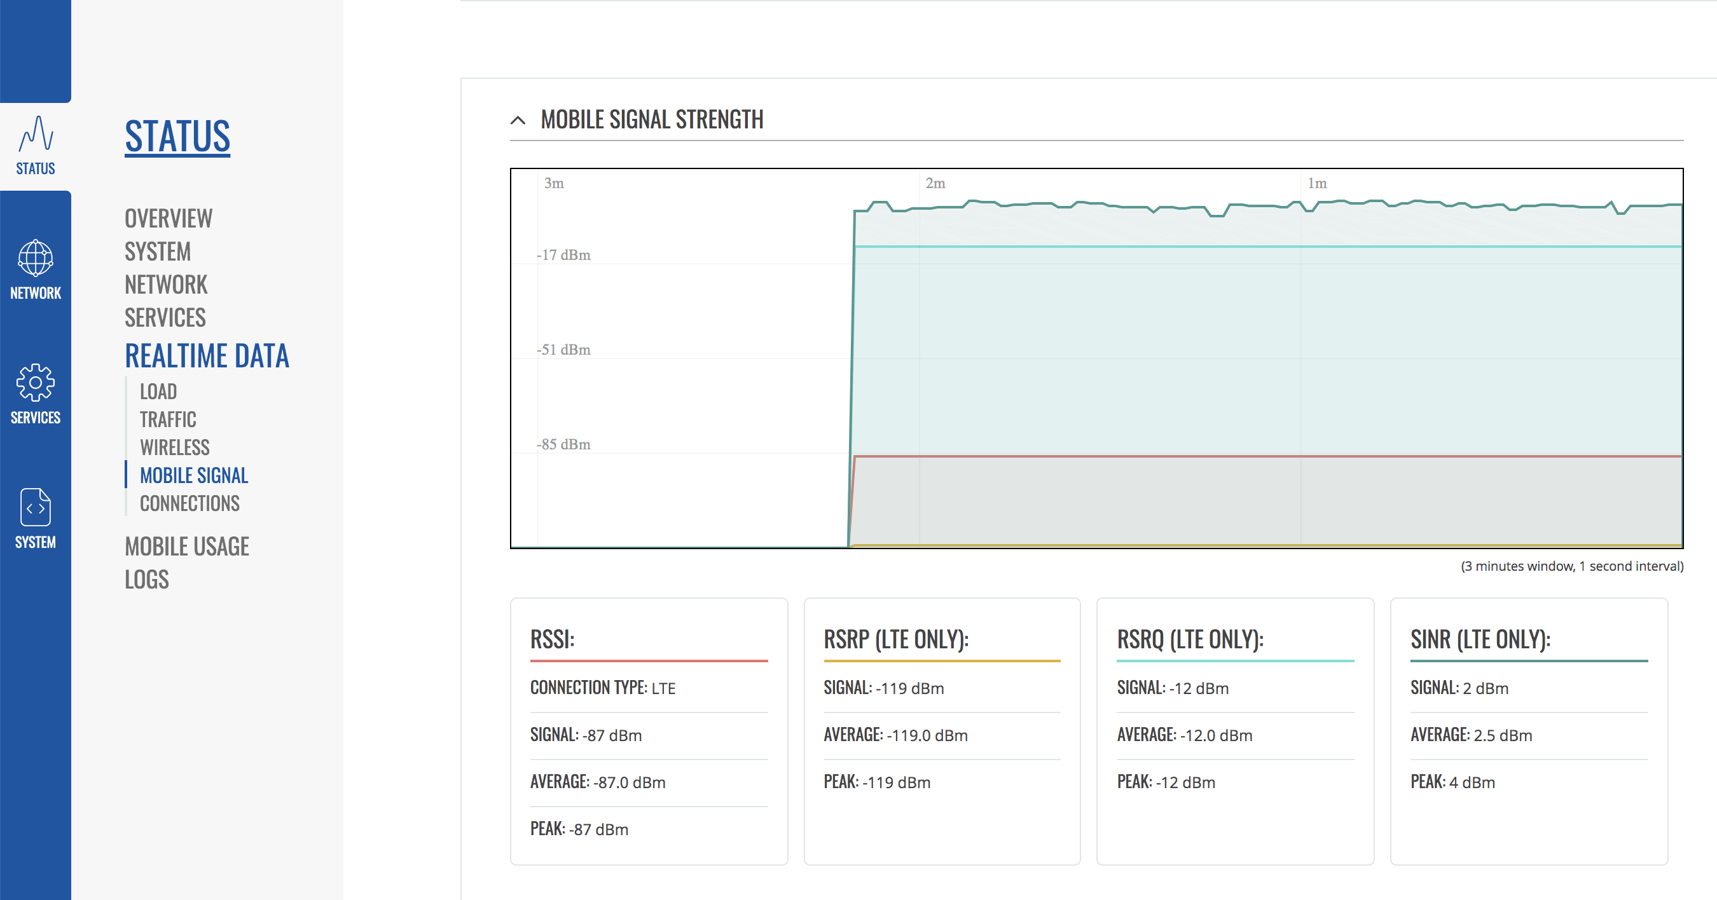Click the RSRP (LTE ONLY) card heading
The width and height of the screenshot is (1717, 900).
coord(897,639)
